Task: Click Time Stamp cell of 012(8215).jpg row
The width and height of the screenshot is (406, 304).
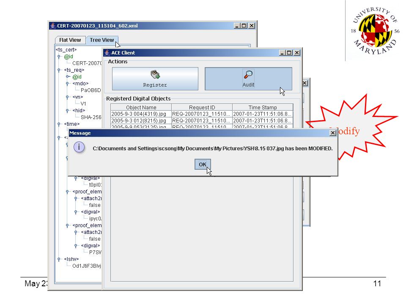Action: click(263, 121)
